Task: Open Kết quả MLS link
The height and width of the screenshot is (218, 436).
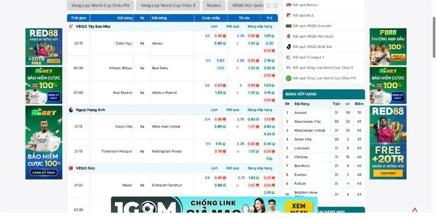Action: 303,15
